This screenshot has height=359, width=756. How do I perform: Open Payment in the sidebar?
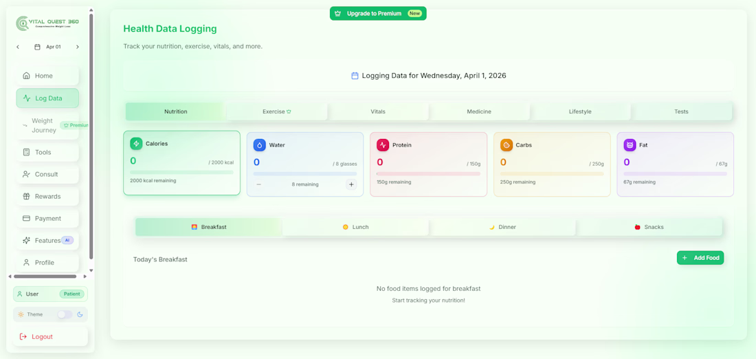coord(47,218)
